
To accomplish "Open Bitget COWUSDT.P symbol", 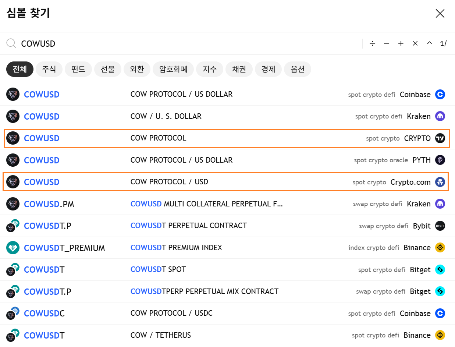I will (x=47, y=292).
